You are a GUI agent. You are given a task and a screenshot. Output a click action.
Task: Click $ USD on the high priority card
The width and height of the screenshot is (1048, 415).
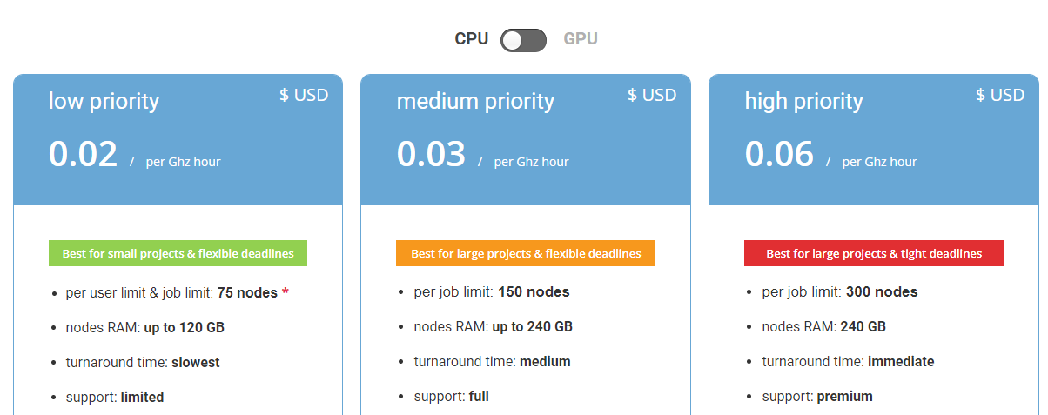(1000, 96)
